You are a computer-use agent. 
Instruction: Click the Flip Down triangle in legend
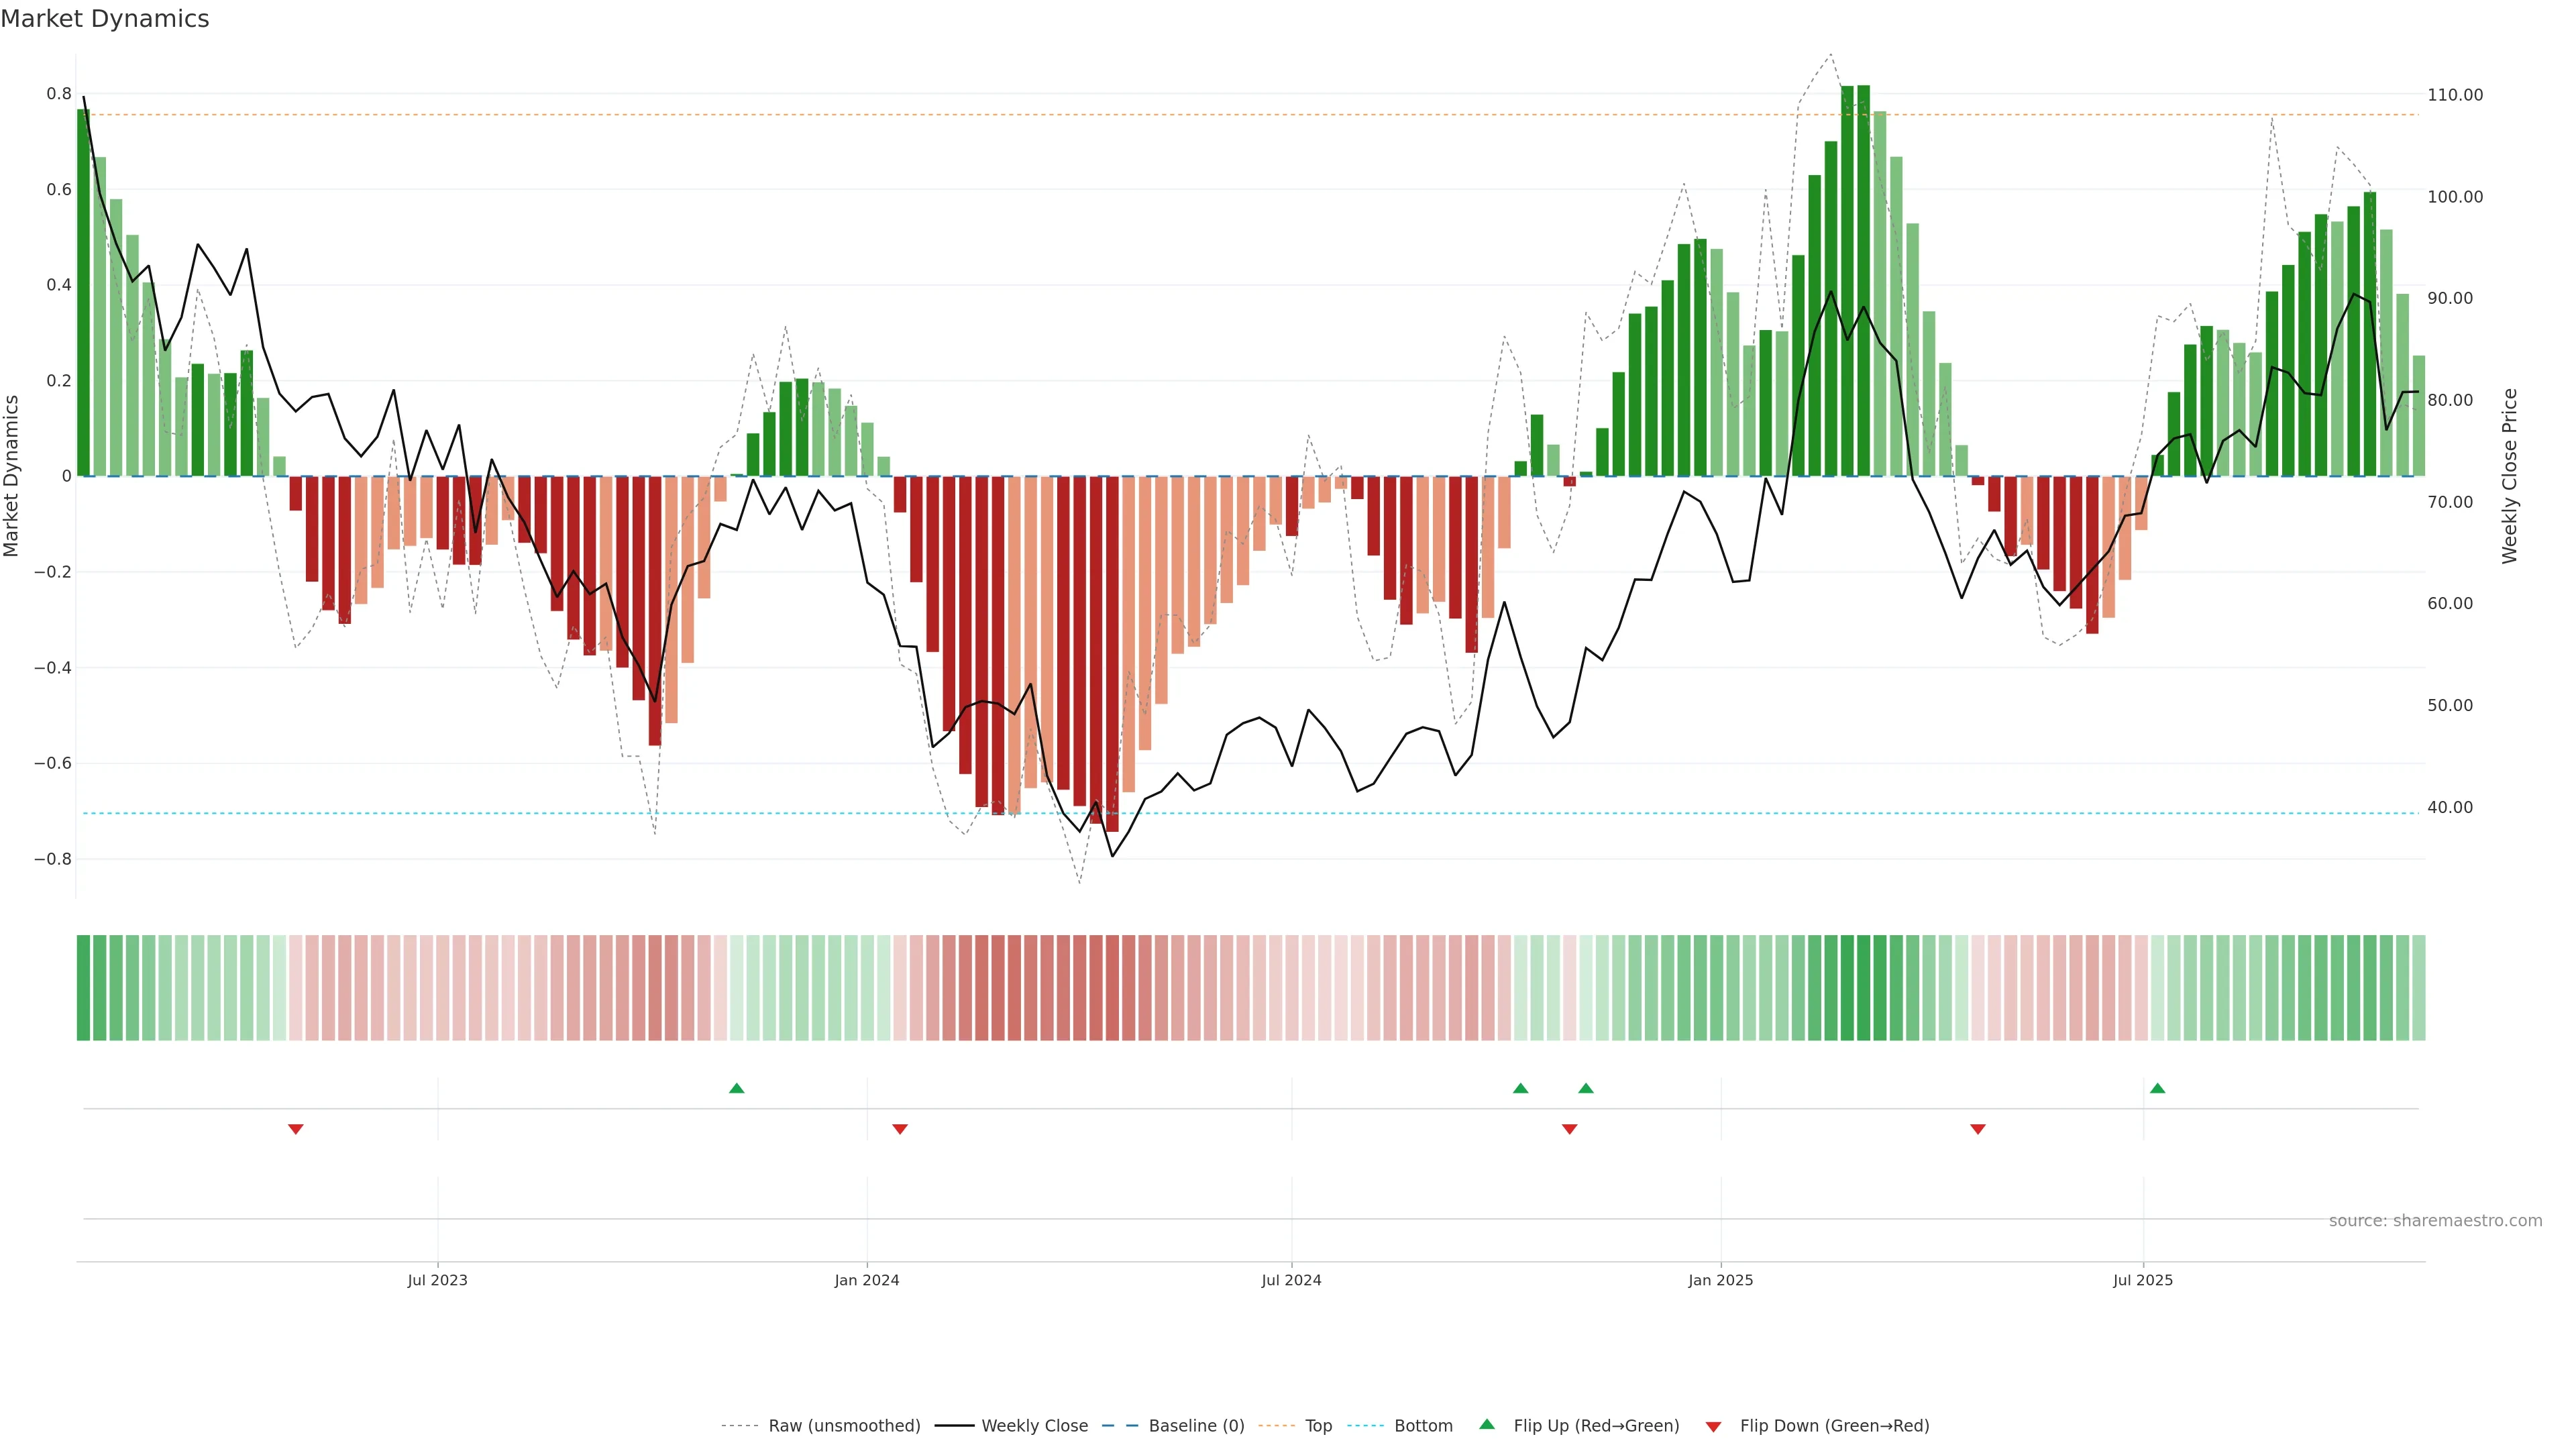(1713, 1426)
